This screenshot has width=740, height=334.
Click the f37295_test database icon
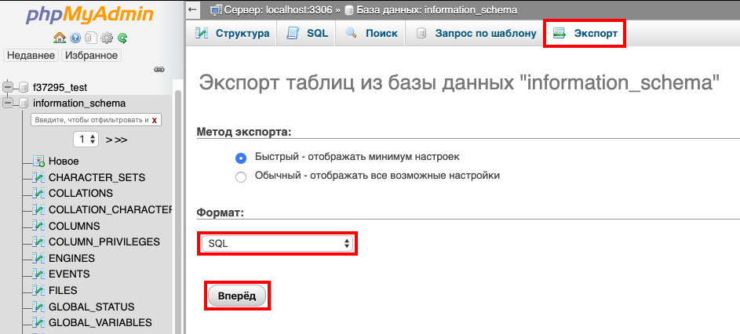(x=24, y=87)
